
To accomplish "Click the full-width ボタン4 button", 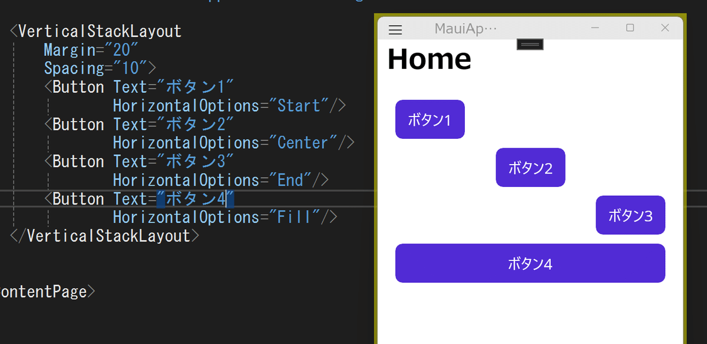I will pos(530,263).
